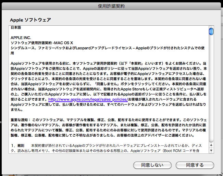The image size is (223, 176).
Task: Click the 1. 総則 section heading
Action: (x=18, y=146)
